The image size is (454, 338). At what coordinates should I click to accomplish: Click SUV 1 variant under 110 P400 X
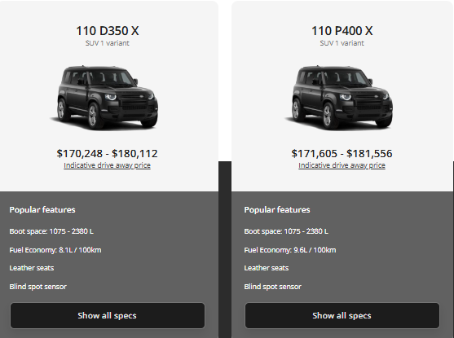point(342,43)
